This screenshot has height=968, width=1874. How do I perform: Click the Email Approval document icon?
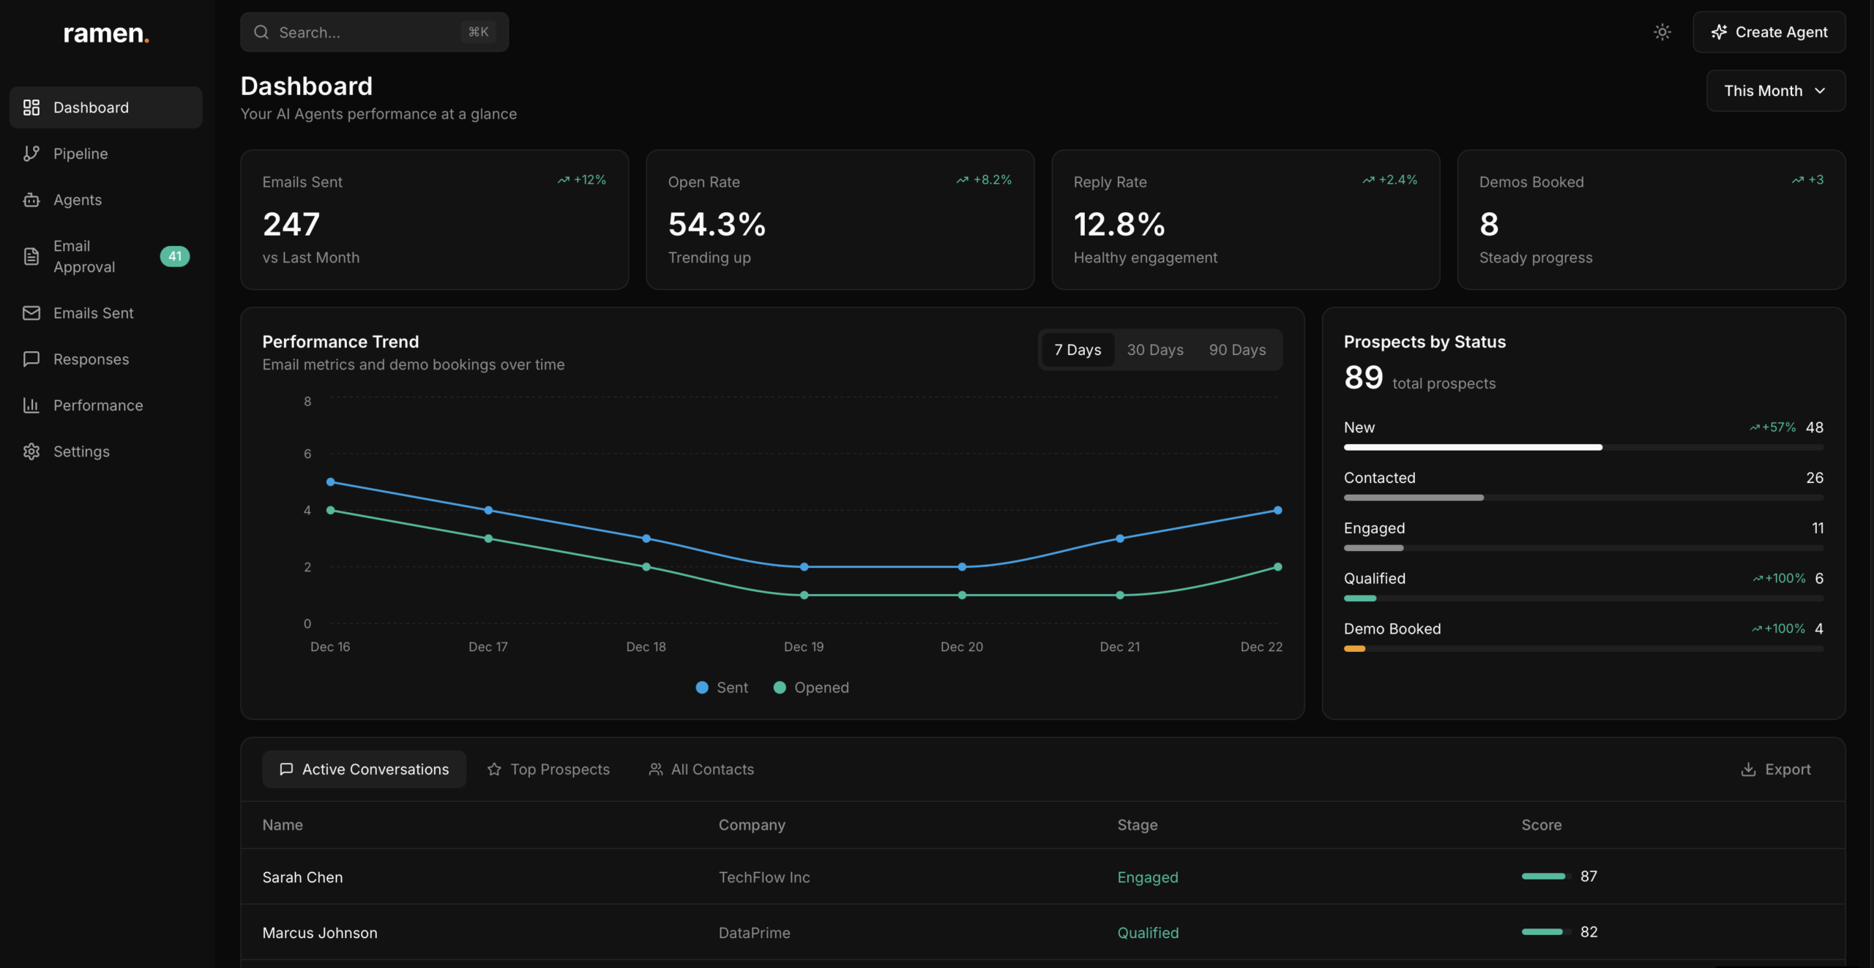tap(31, 256)
